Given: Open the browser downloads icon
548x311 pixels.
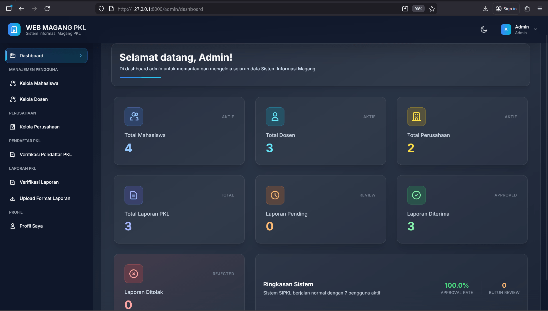Looking at the screenshot, I should tap(485, 9).
